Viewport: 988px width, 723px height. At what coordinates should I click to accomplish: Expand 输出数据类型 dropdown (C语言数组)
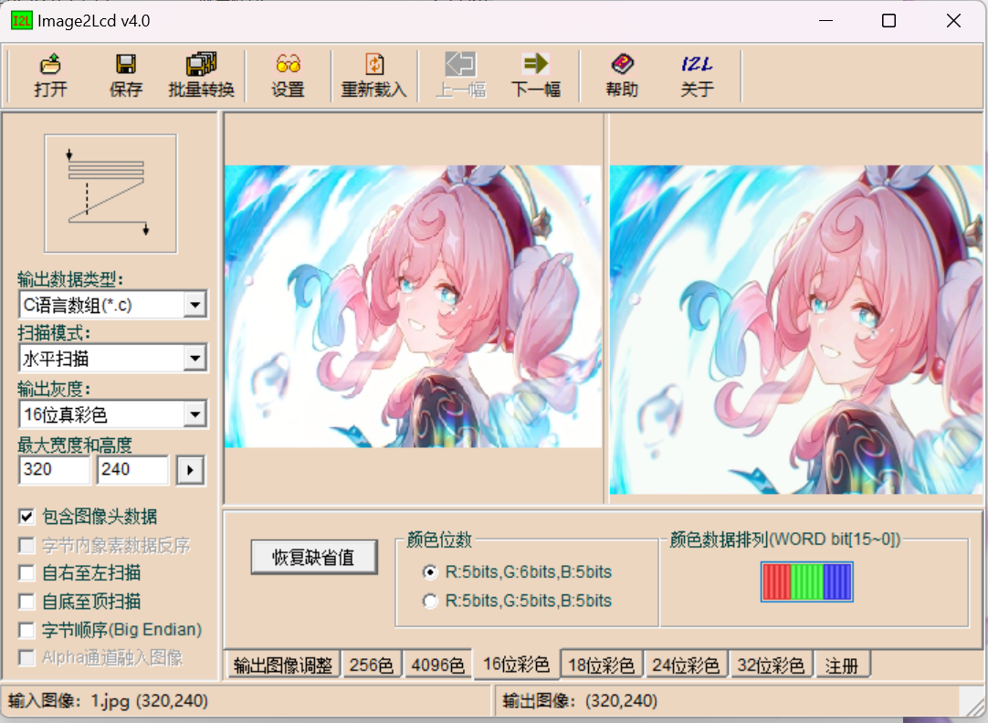(195, 305)
